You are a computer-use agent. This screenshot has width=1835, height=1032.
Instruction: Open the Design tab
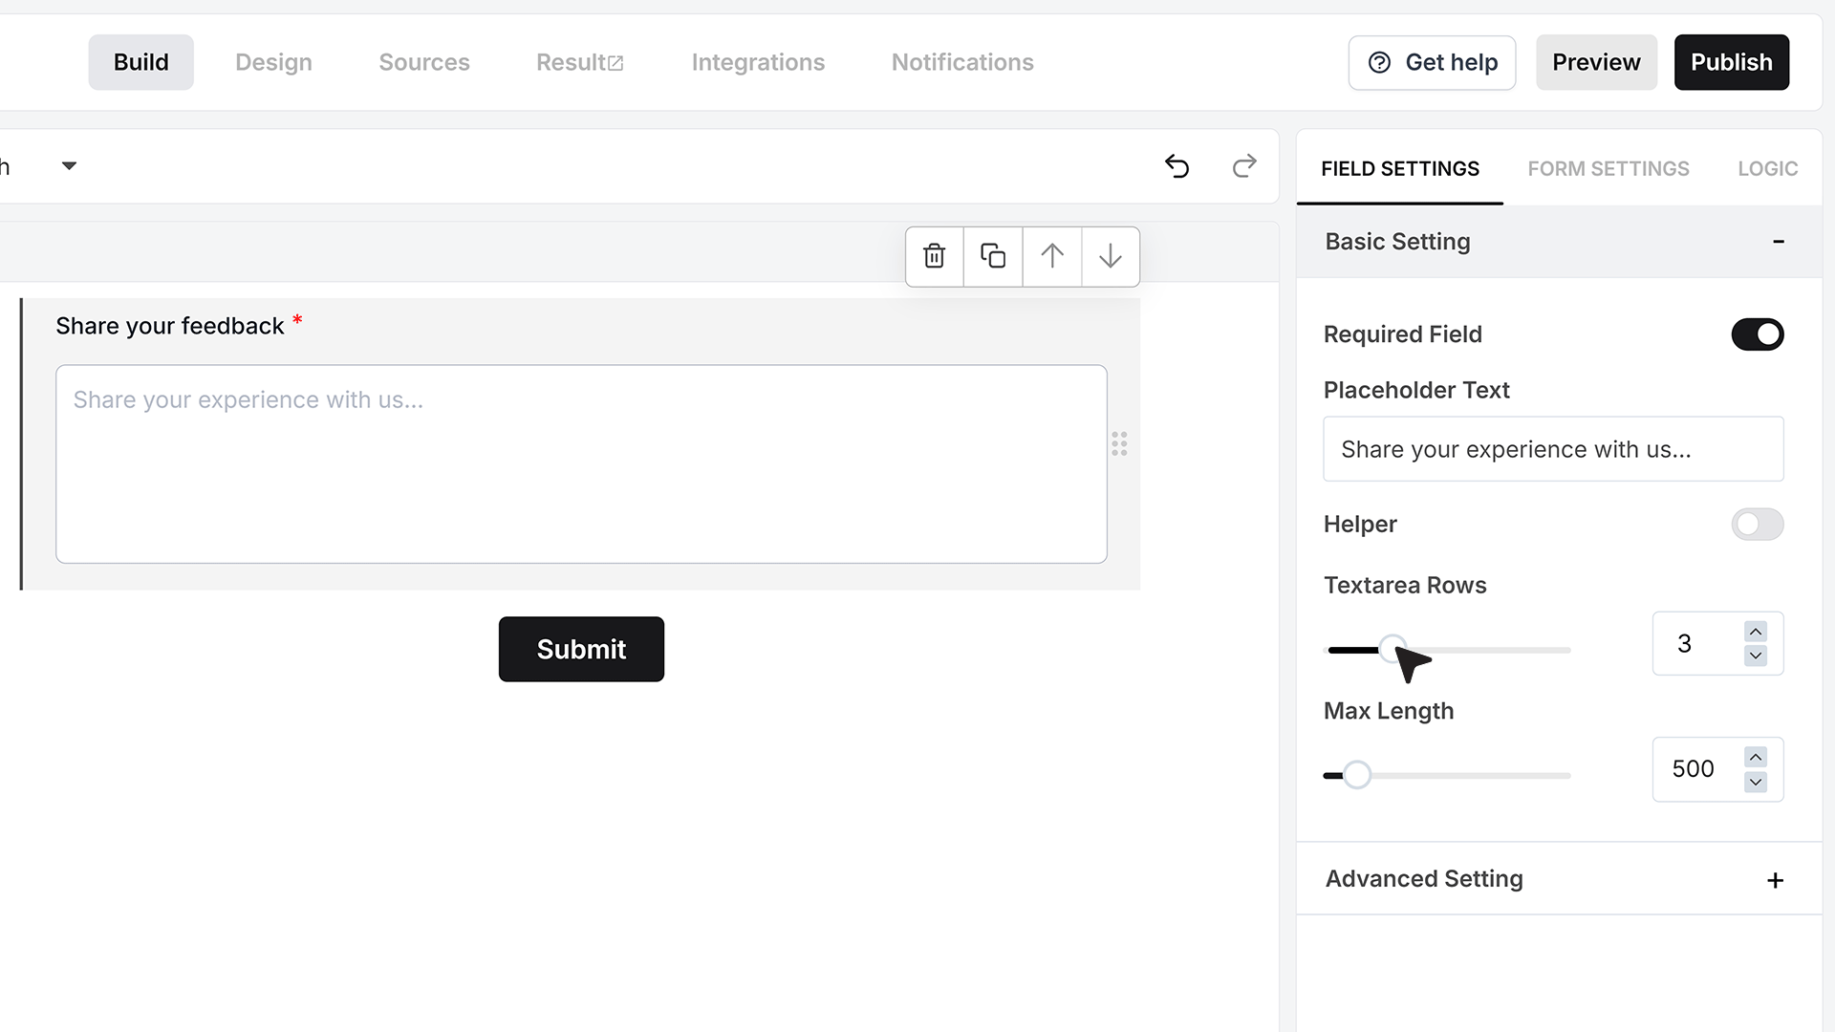[273, 62]
